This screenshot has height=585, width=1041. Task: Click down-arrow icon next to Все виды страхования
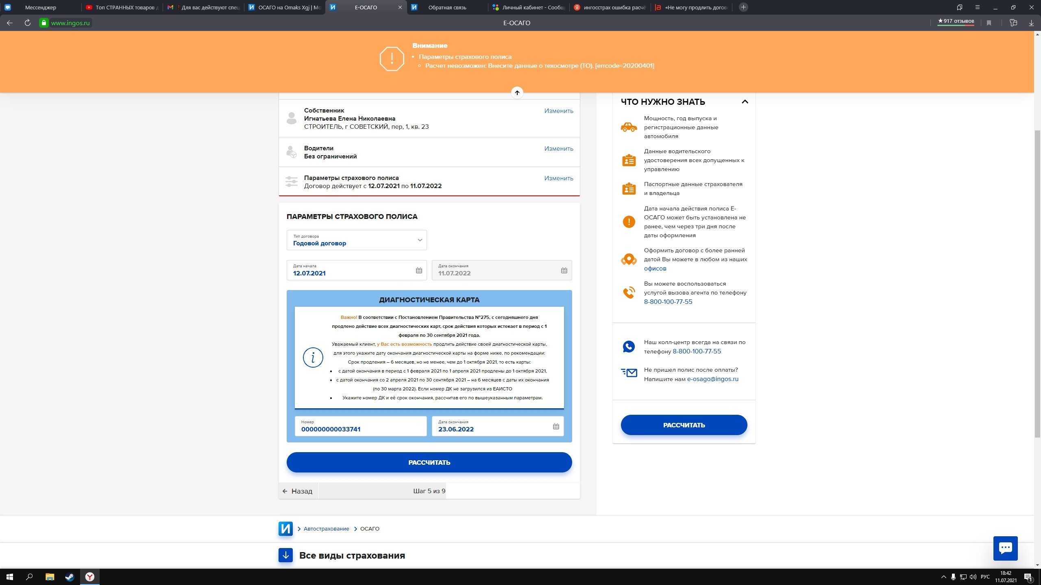coord(285,555)
